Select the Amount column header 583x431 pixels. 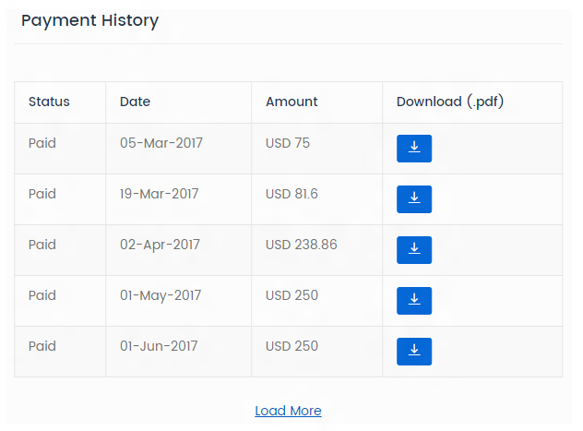291,102
